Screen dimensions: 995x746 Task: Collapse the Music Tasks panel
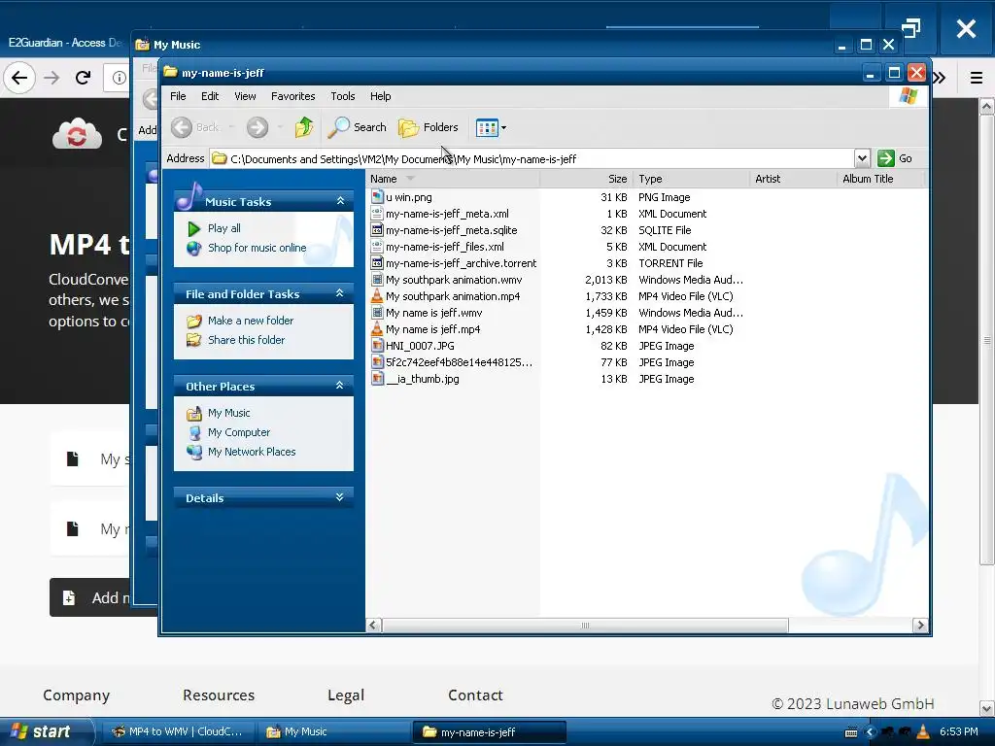(x=340, y=201)
